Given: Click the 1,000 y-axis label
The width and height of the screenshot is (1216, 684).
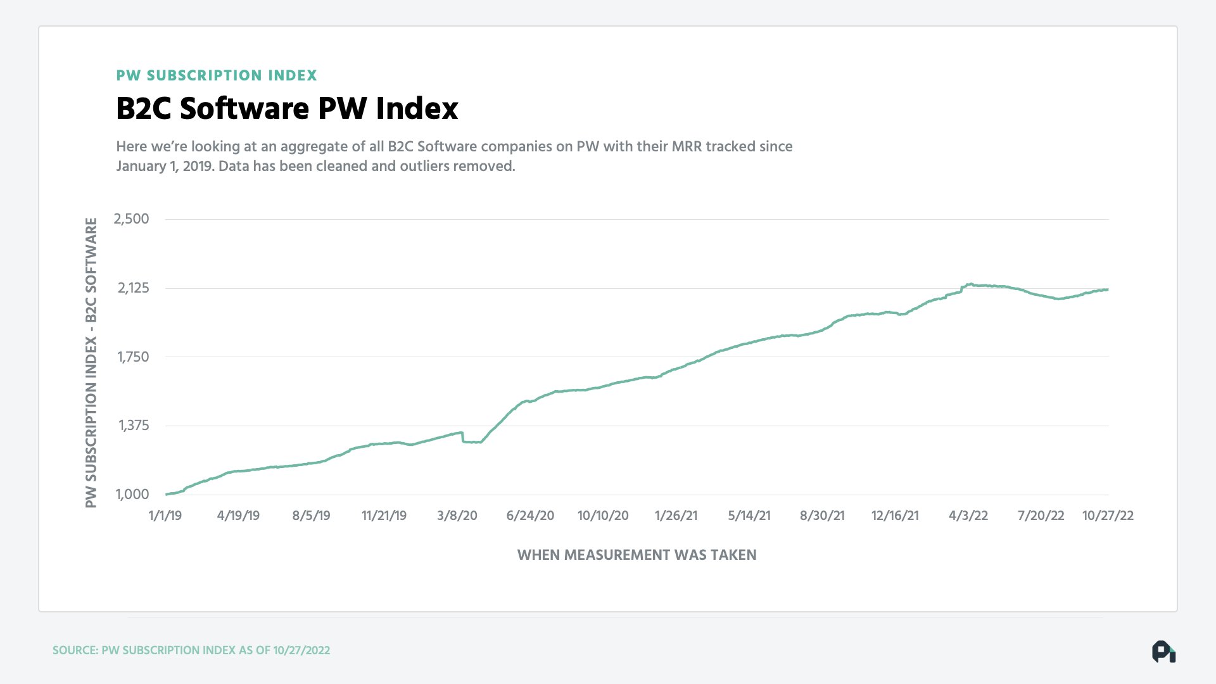Looking at the screenshot, I should click(132, 495).
